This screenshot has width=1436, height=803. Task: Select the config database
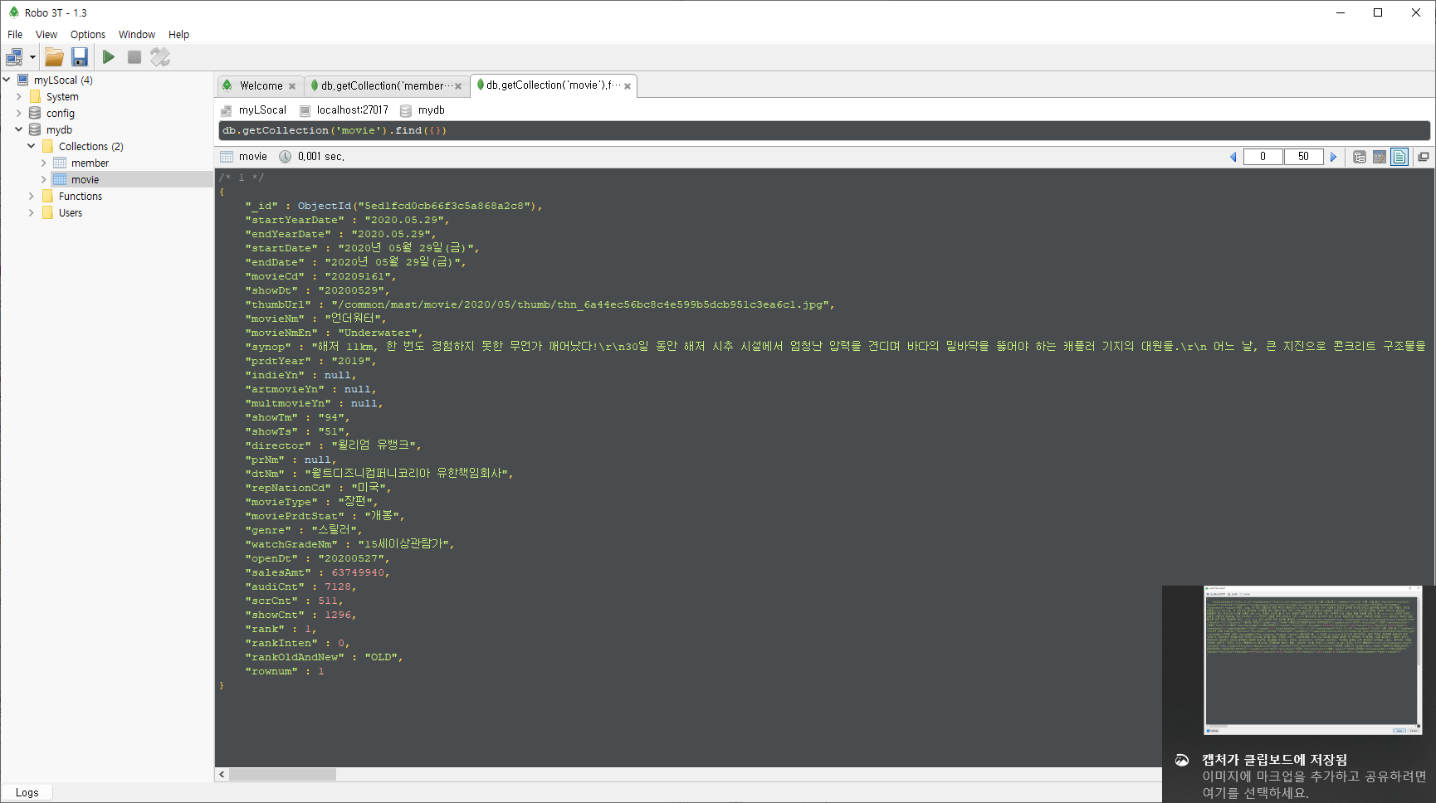pyautogui.click(x=60, y=114)
